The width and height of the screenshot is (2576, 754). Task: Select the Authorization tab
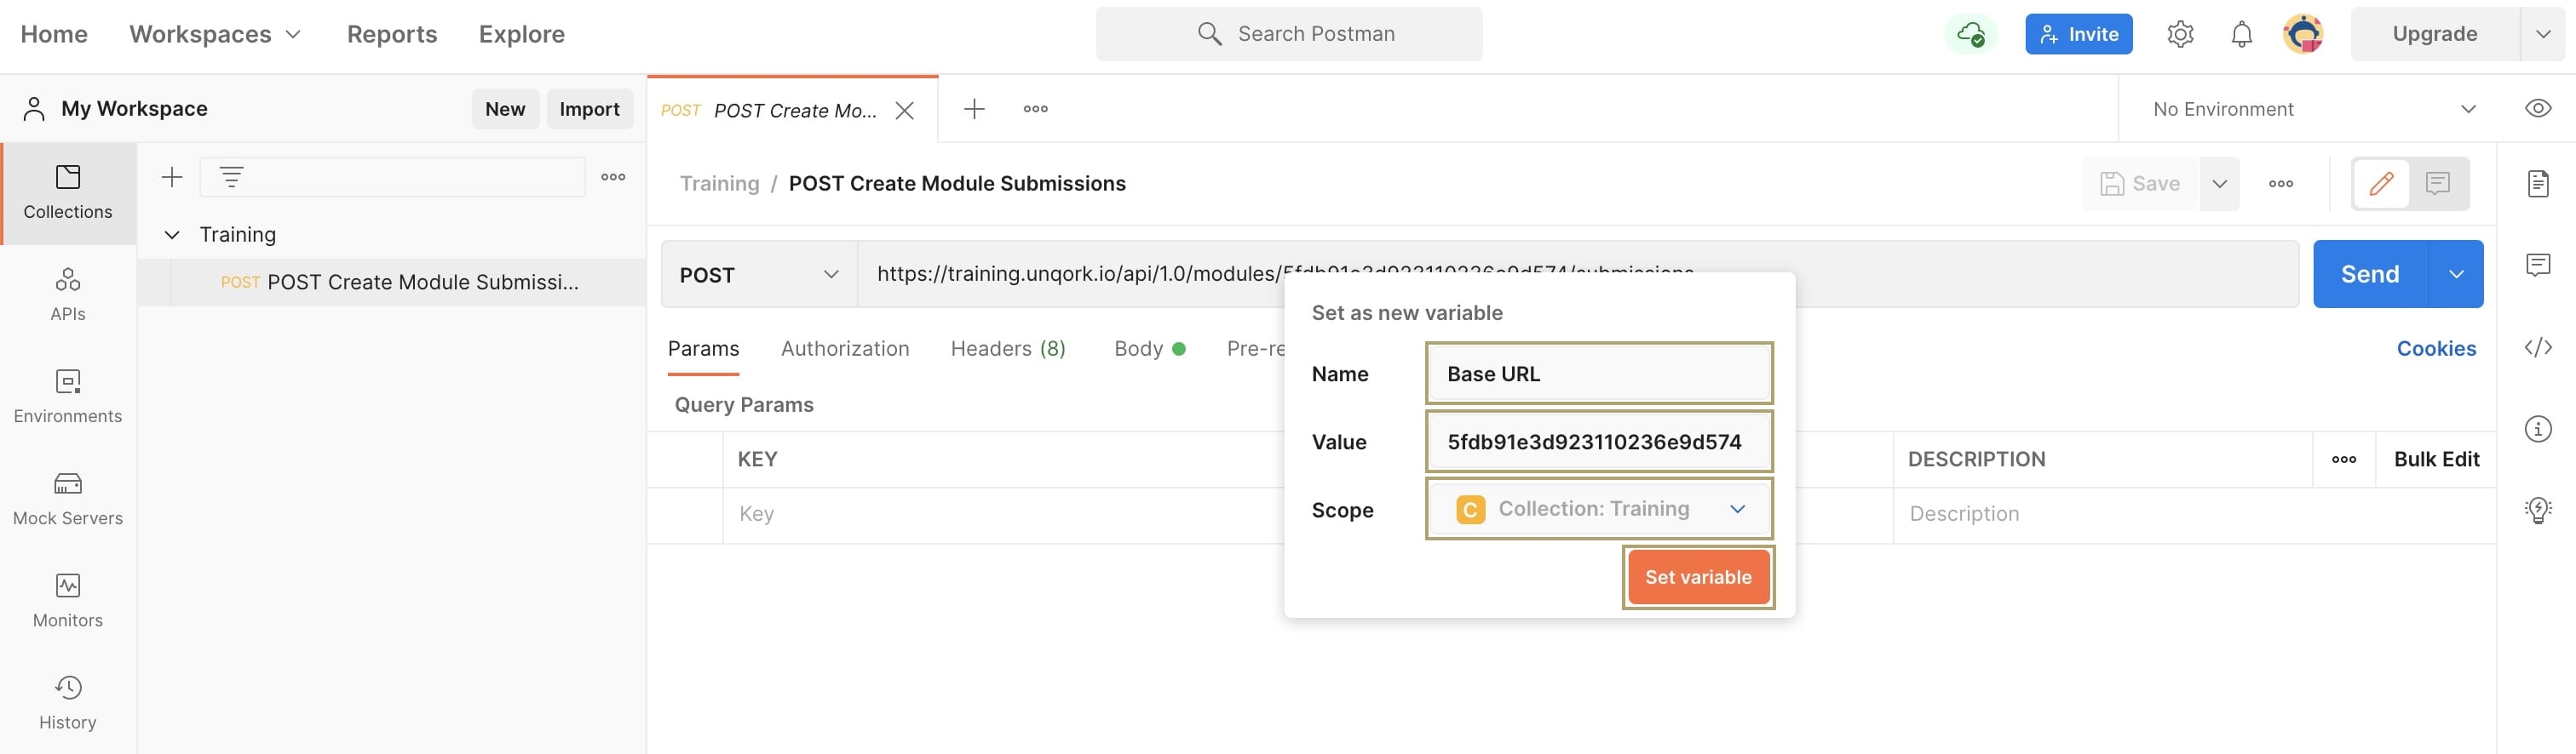point(845,349)
